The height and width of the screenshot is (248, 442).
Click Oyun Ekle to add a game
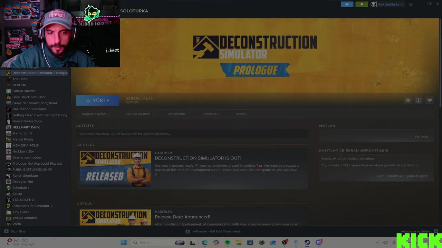tap(15, 231)
